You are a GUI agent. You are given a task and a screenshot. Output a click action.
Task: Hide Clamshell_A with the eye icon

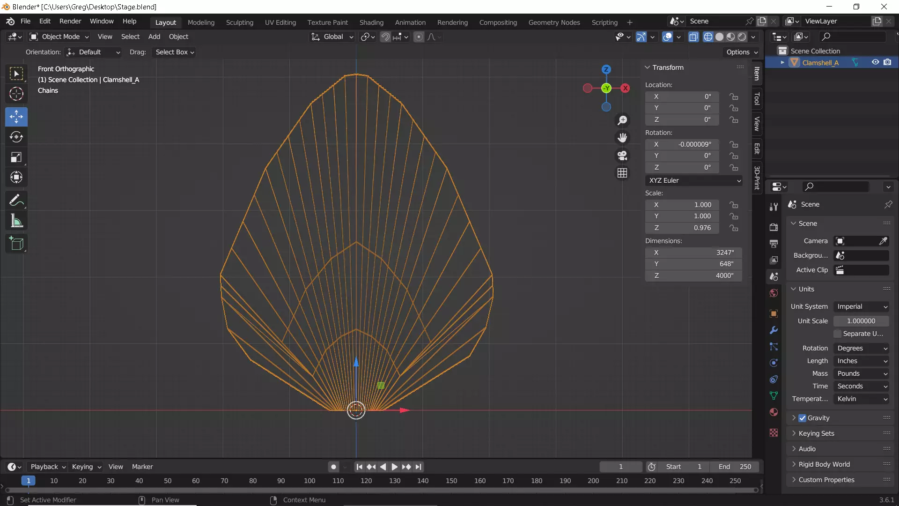click(875, 62)
